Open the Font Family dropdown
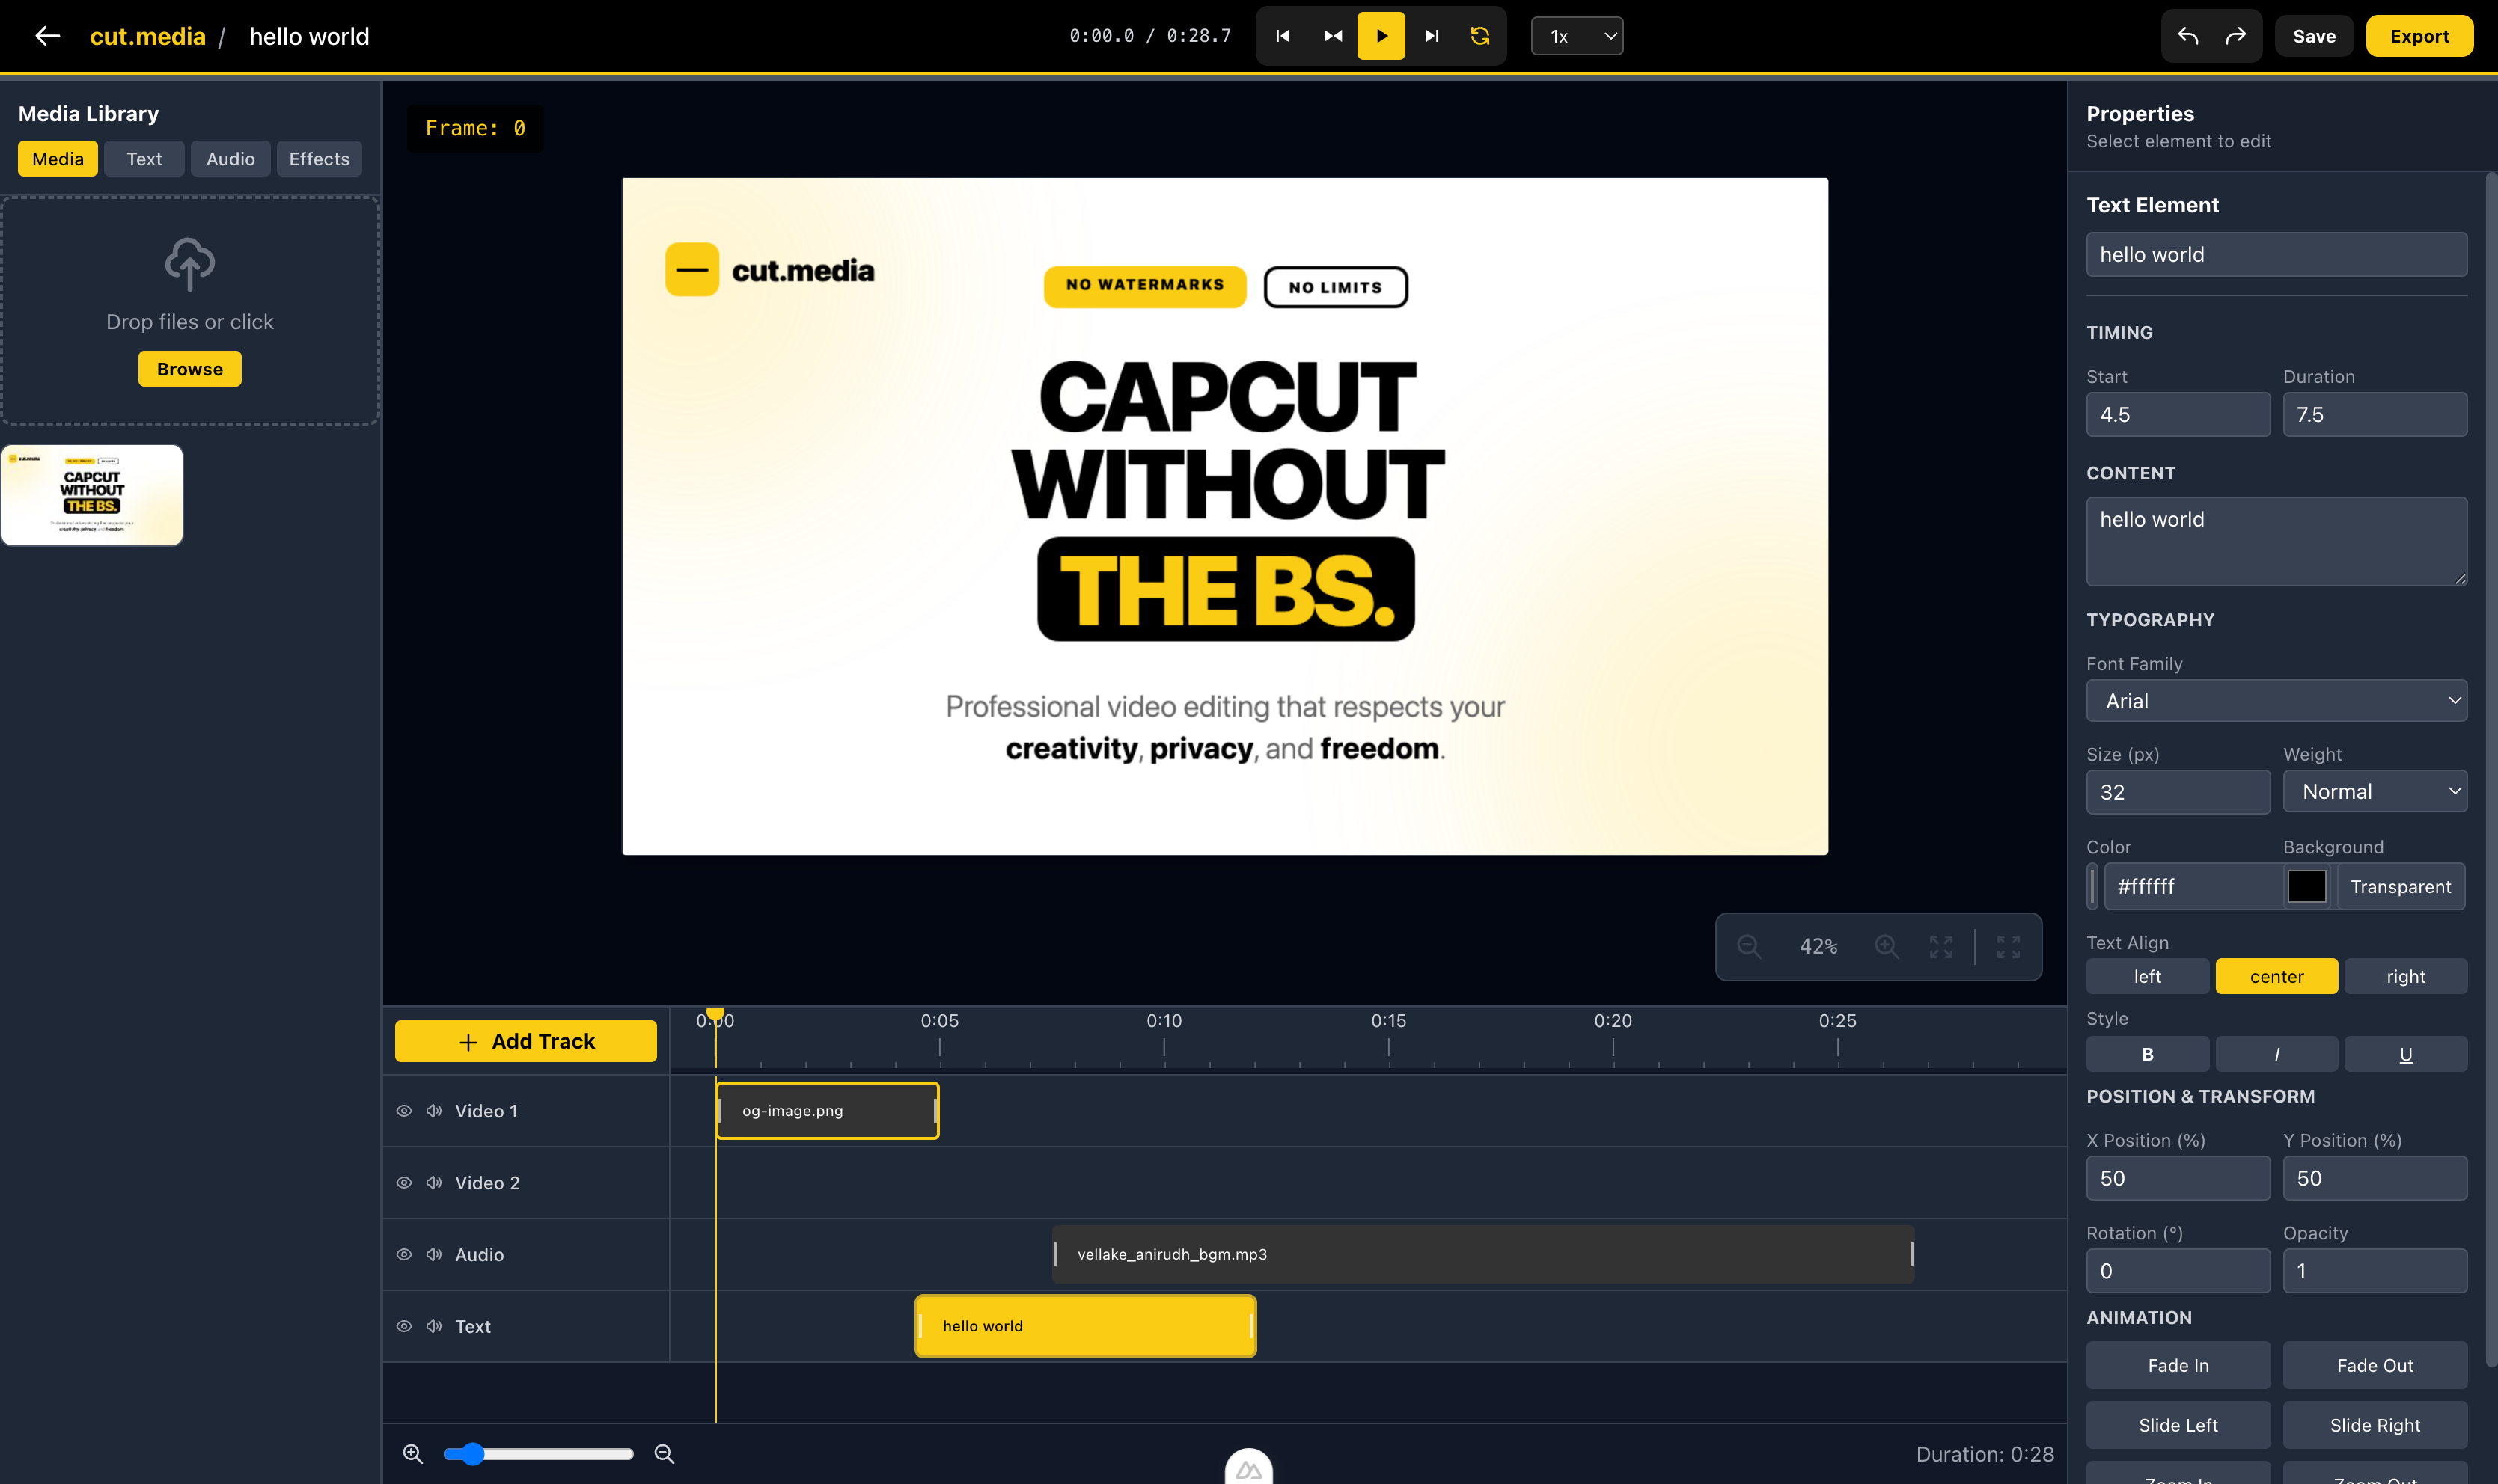 tap(2276, 701)
